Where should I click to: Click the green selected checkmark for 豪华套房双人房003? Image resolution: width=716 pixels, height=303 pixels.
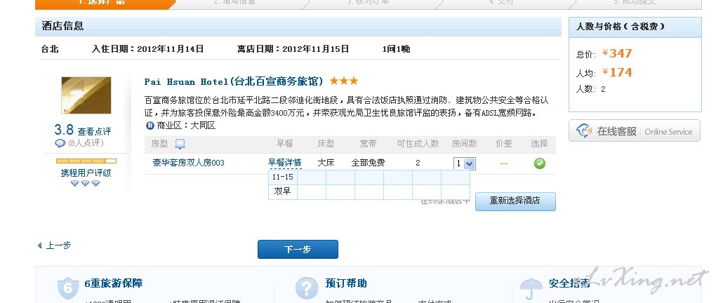539,163
